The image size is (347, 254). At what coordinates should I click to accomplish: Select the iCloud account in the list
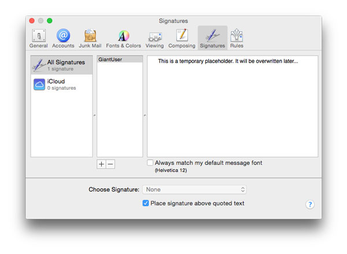pyautogui.click(x=61, y=84)
